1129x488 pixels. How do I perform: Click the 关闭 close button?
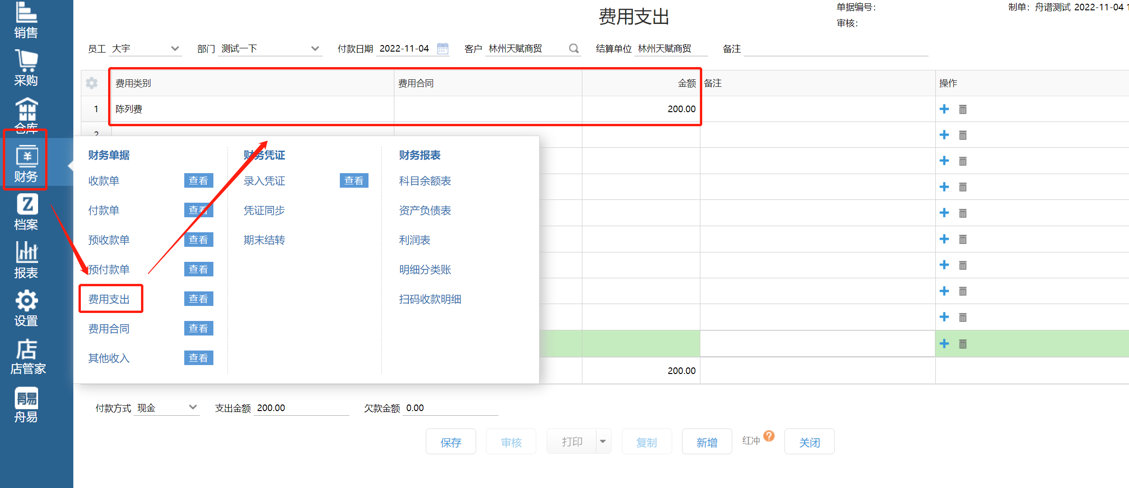click(809, 442)
